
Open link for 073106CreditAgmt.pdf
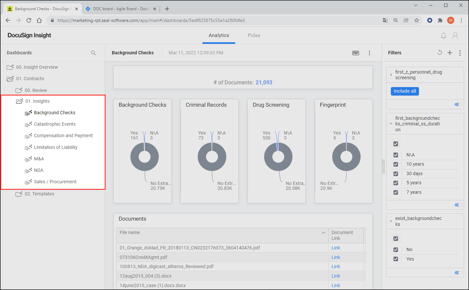tap(336, 257)
